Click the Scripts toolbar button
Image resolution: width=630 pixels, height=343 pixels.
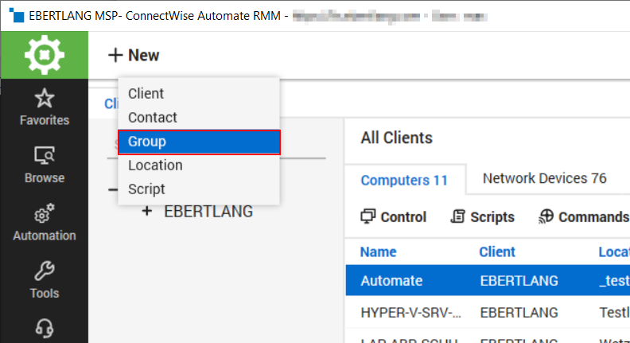pyautogui.click(x=482, y=216)
